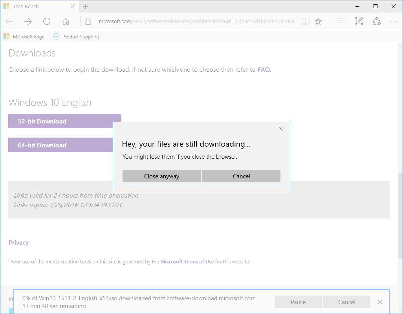Screen dimensions: 403x314
Task: Open the Hub (three lines) icon
Action: (342, 21)
